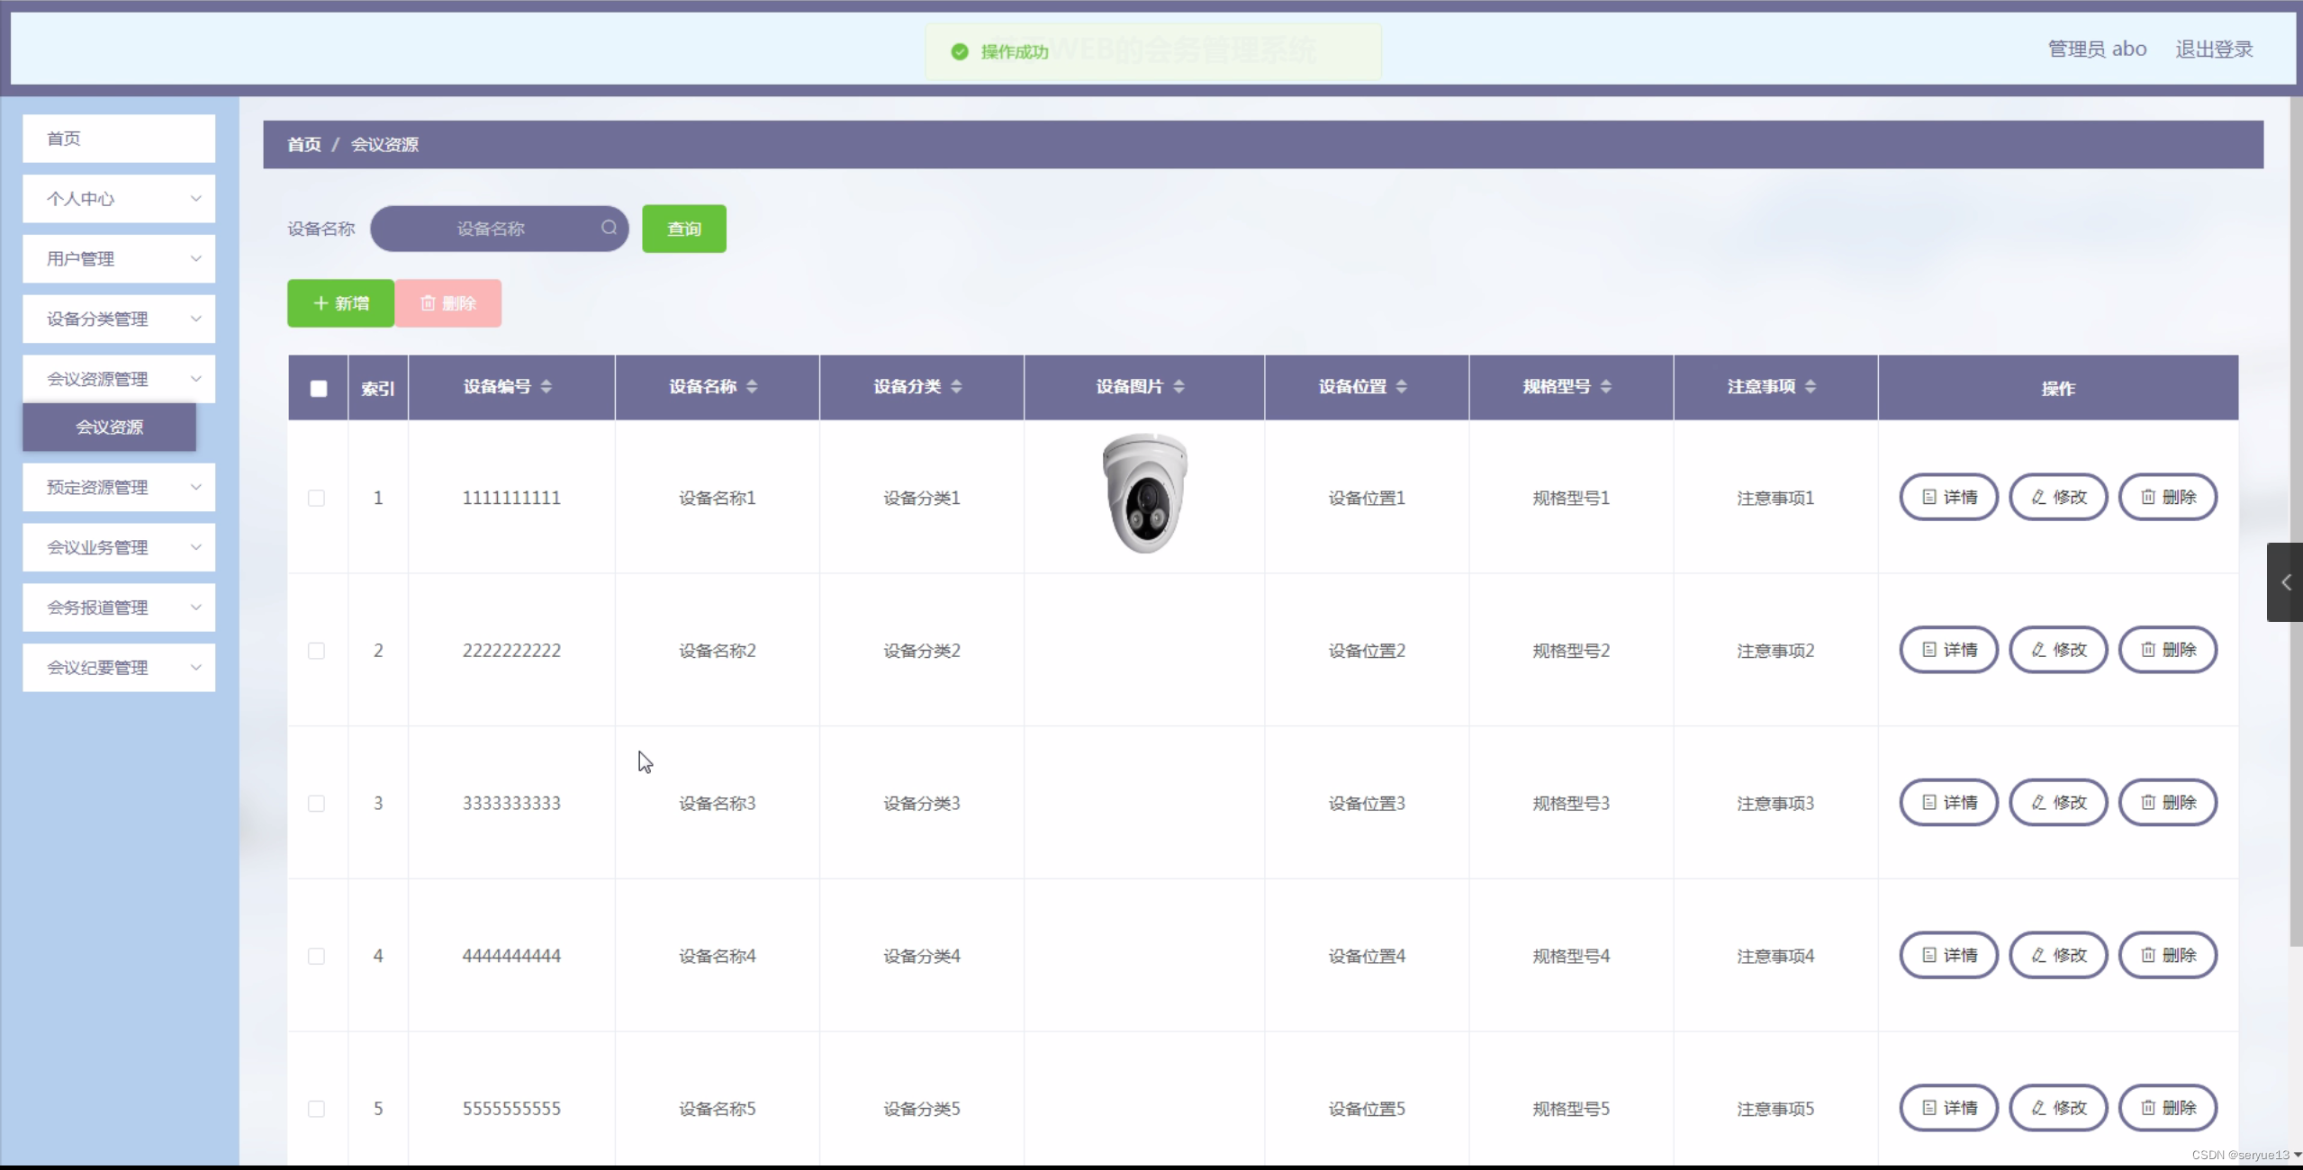Click the 删除 batch delete trash button

pyautogui.click(x=448, y=302)
